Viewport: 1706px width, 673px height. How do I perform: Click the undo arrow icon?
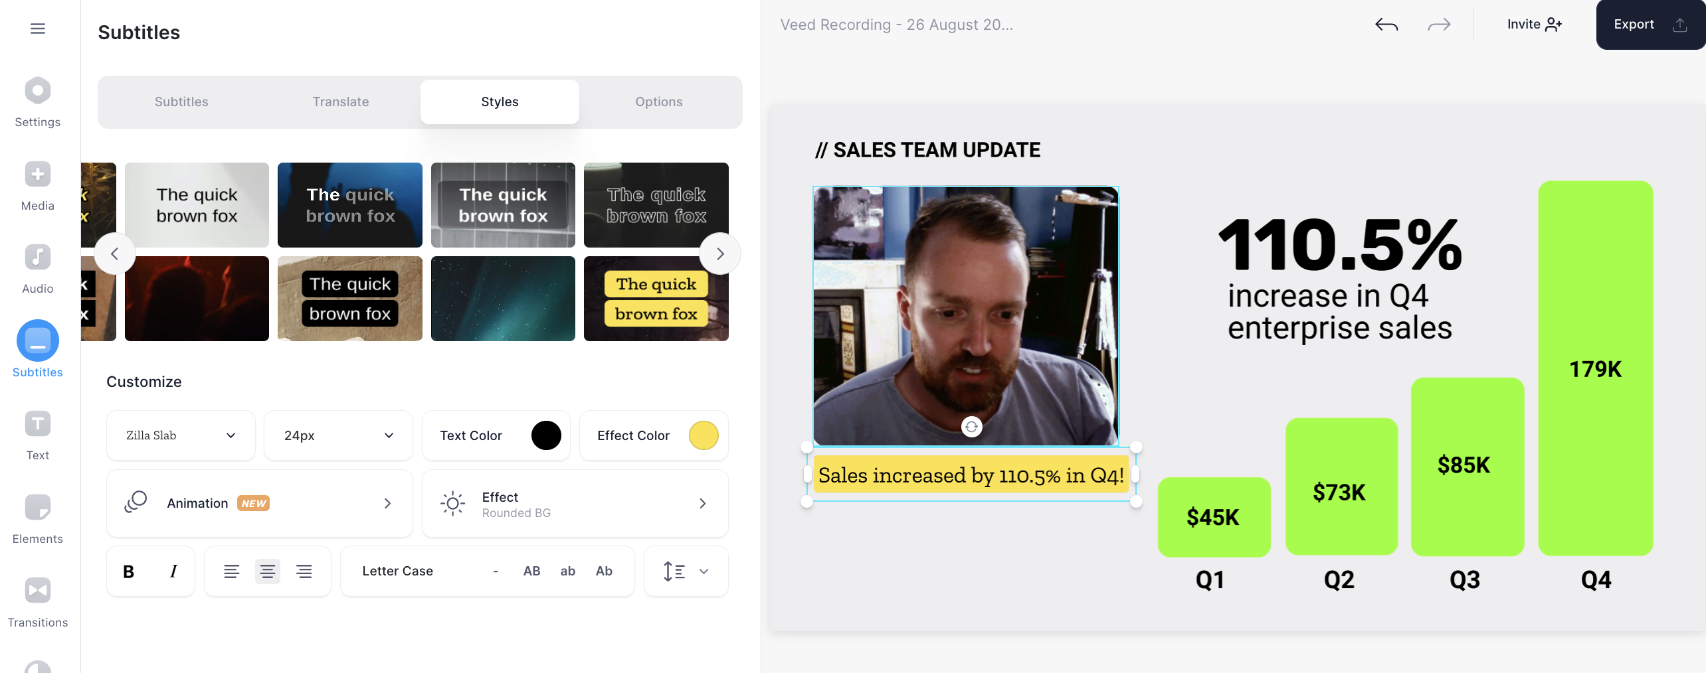1386,25
